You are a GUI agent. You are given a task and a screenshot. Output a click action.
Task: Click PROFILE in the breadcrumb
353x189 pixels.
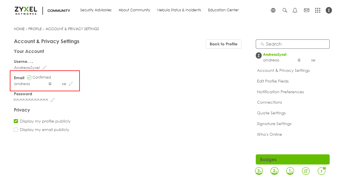35,29
